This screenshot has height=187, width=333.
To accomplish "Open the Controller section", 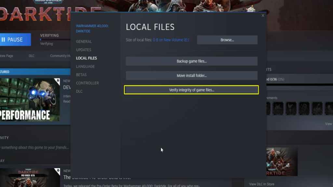I will (87, 83).
